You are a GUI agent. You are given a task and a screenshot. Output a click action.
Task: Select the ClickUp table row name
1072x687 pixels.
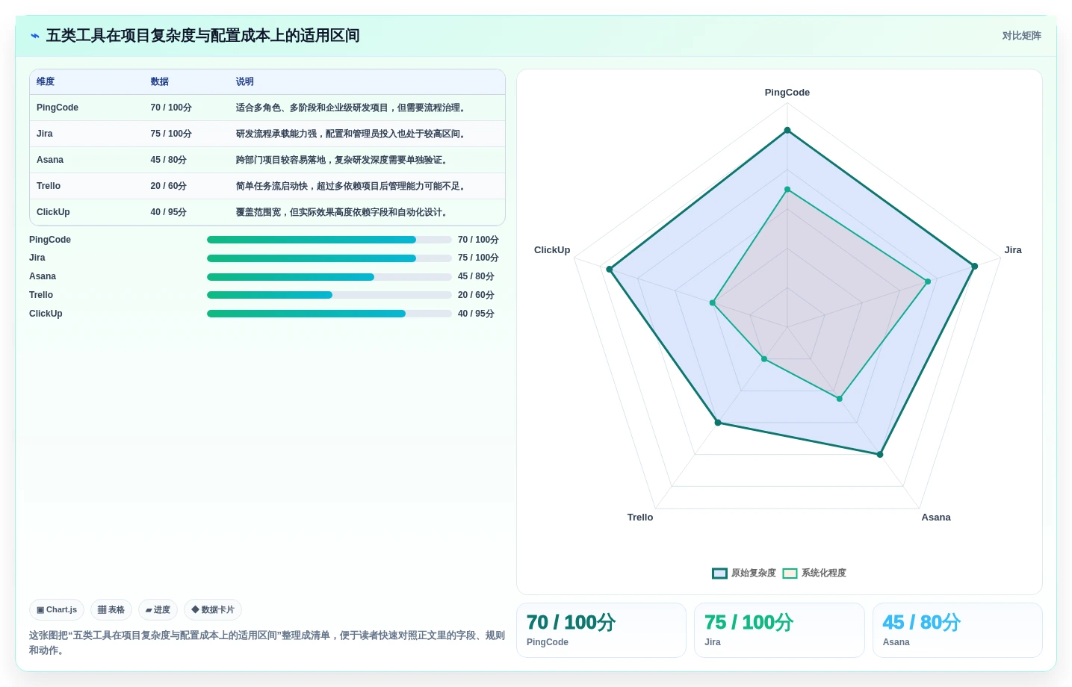(53, 213)
